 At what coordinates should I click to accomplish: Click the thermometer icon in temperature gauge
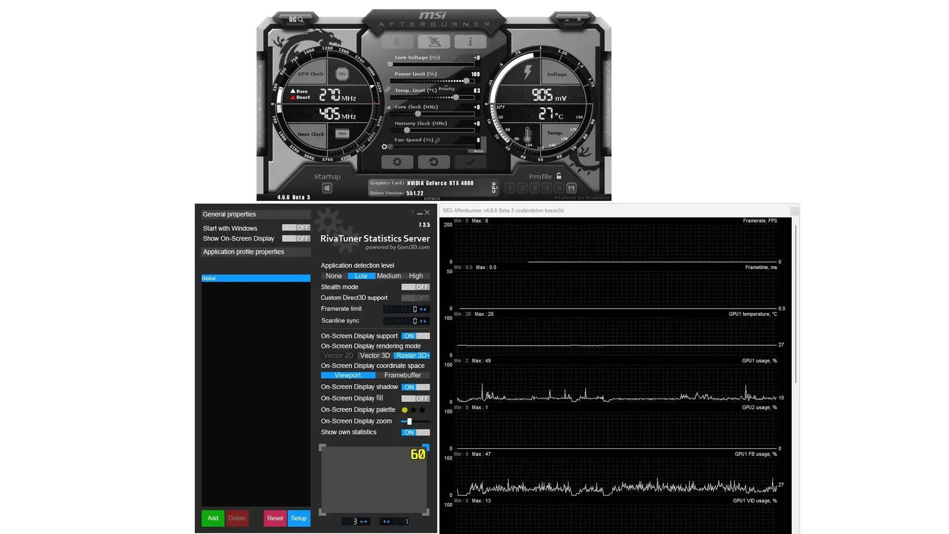527,134
